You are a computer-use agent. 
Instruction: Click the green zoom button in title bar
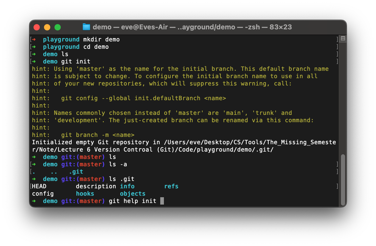pyautogui.click(x=57, y=27)
